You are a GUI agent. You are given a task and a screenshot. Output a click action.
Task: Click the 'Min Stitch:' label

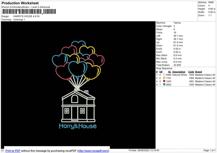coord(162,58)
